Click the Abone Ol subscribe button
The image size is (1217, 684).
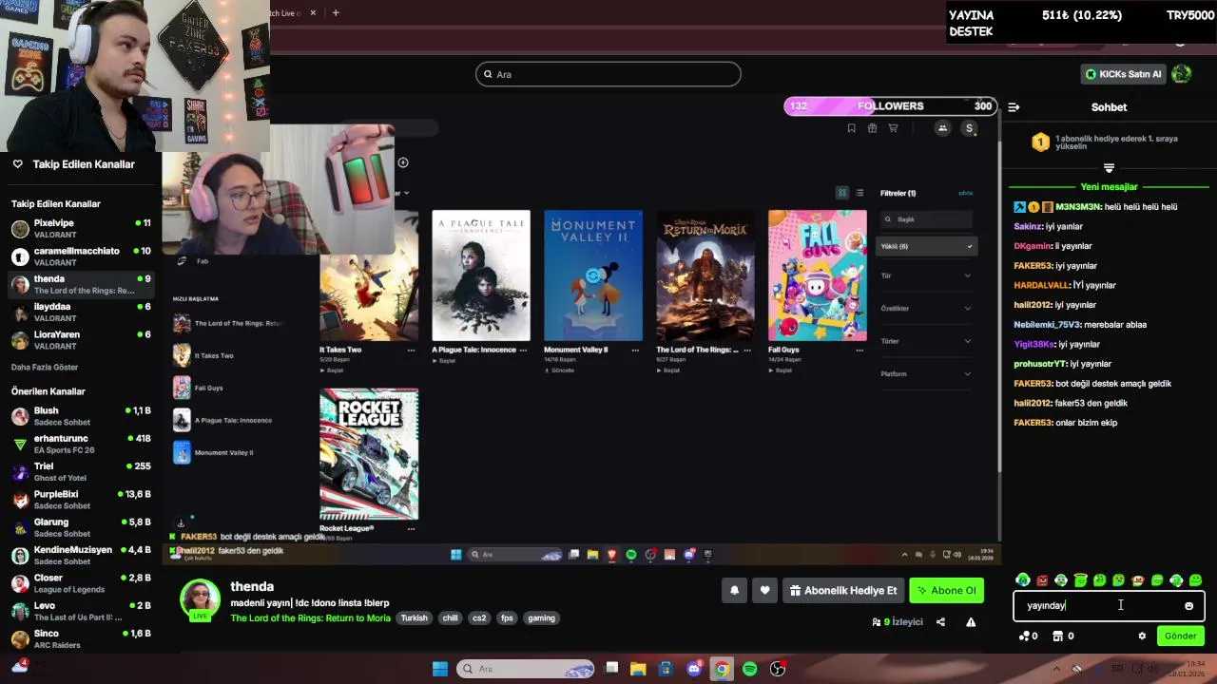coord(946,591)
